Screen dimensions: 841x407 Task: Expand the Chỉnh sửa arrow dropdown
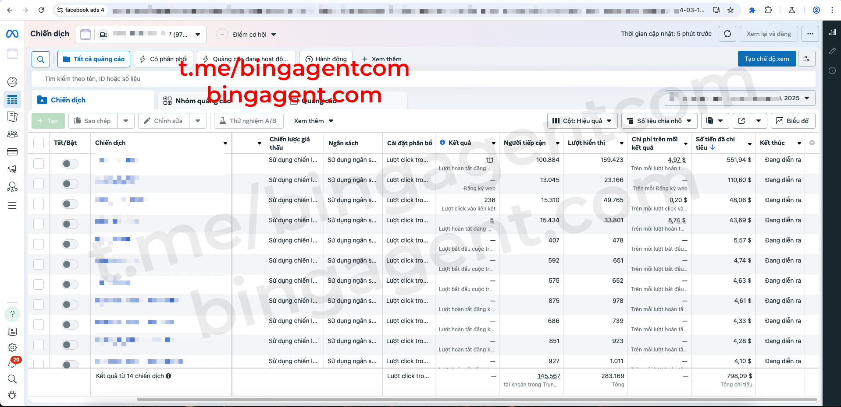click(198, 121)
